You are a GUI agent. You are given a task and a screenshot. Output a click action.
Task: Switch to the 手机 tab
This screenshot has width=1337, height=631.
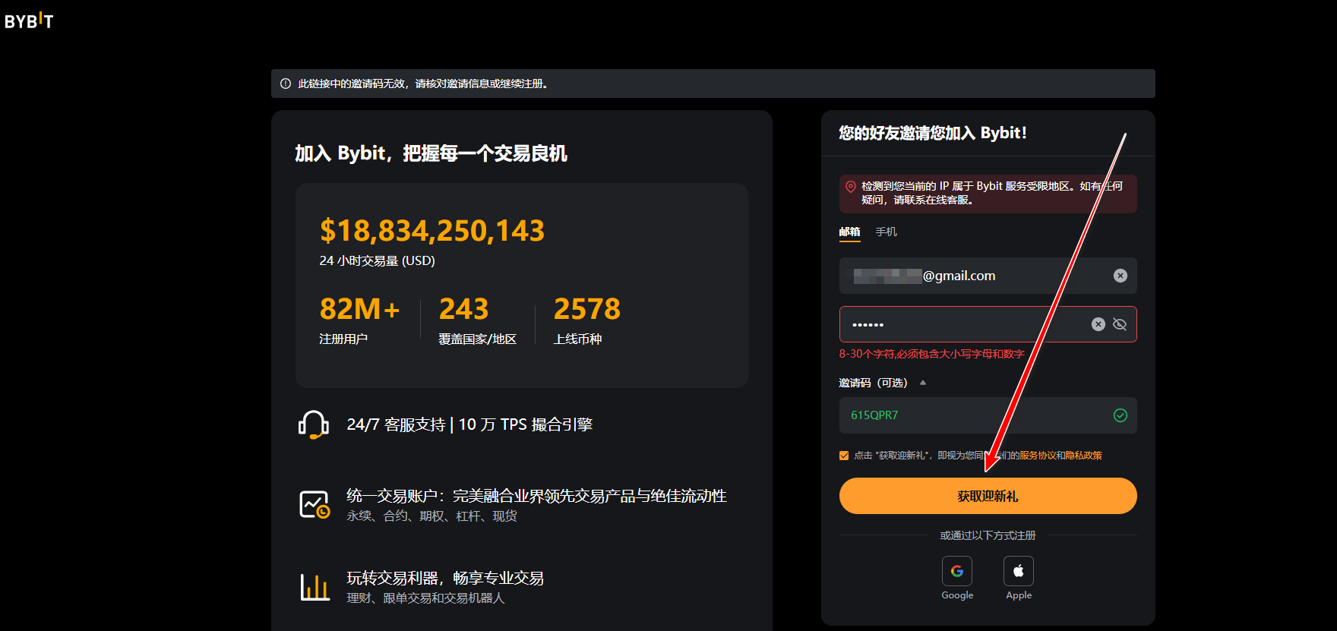[x=886, y=232]
